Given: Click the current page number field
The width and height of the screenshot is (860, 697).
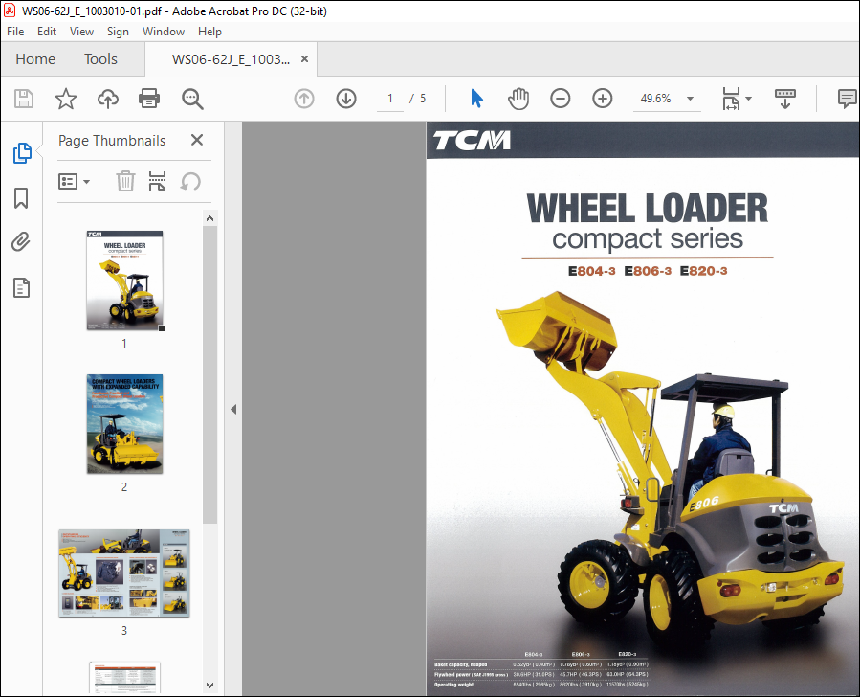Looking at the screenshot, I should (390, 99).
